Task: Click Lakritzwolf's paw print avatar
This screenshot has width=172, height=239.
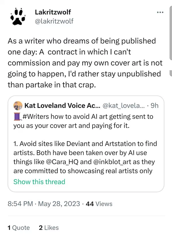Action: click(18, 17)
